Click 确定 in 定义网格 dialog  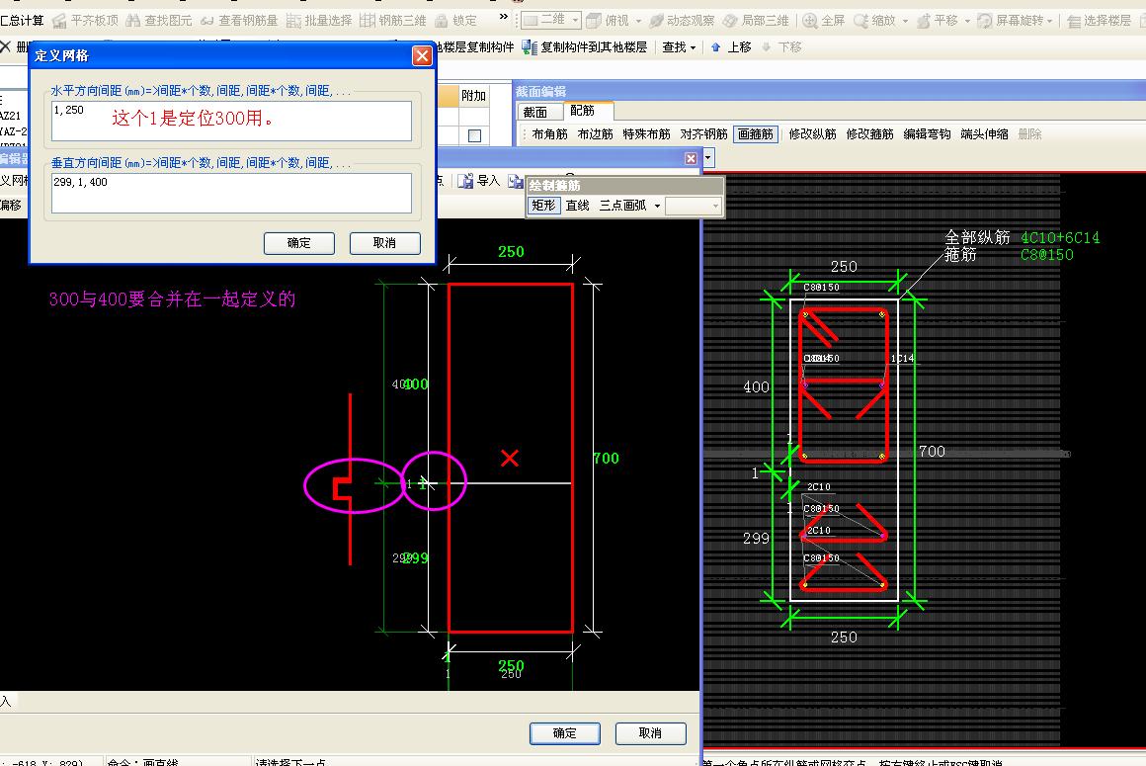pos(299,243)
